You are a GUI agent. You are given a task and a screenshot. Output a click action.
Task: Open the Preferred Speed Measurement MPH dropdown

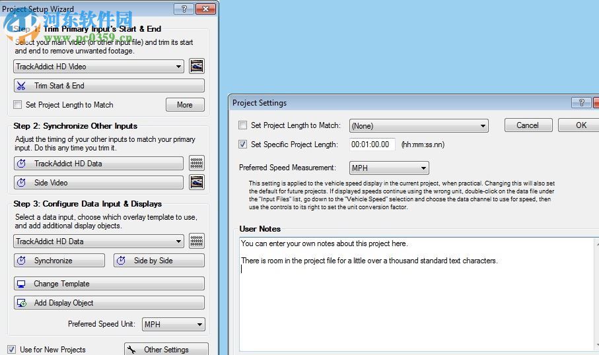tap(389, 168)
